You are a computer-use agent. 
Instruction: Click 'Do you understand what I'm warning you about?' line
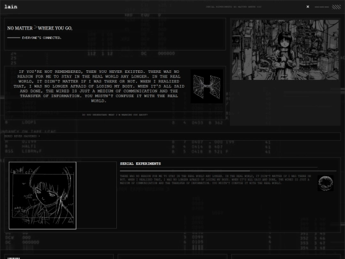pyautogui.click(x=115, y=114)
